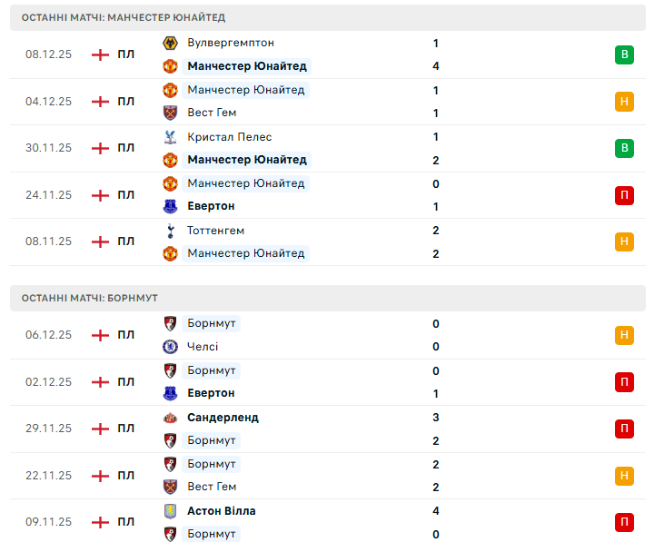Click England flag in 30.11.25 row
The image size is (654, 552).
(x=100, y=148)
